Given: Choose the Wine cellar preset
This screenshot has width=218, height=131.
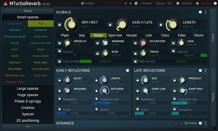Looking at the screenshot, I should pyautogui.click(x=41, y=62).
